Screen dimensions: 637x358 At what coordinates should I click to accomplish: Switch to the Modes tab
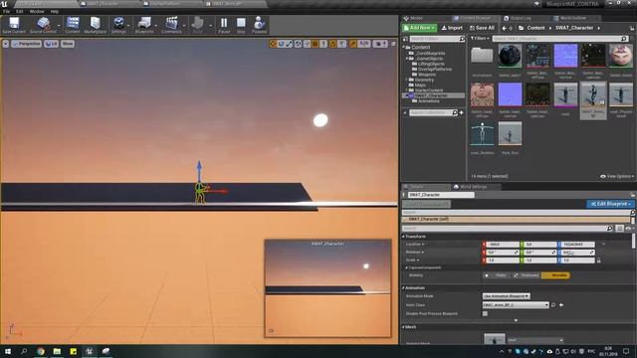point(416,18)
